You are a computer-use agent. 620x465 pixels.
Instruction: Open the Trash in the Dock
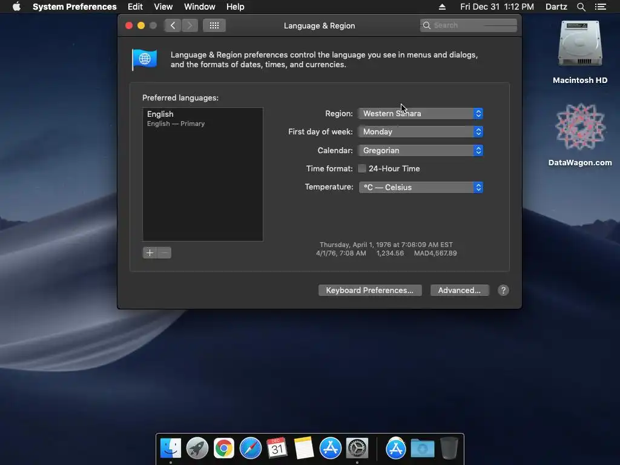point(449,448)
